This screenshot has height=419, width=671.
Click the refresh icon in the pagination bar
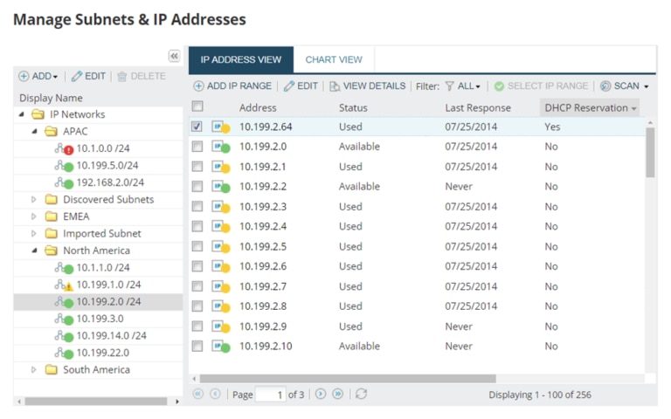coord(361,395)
